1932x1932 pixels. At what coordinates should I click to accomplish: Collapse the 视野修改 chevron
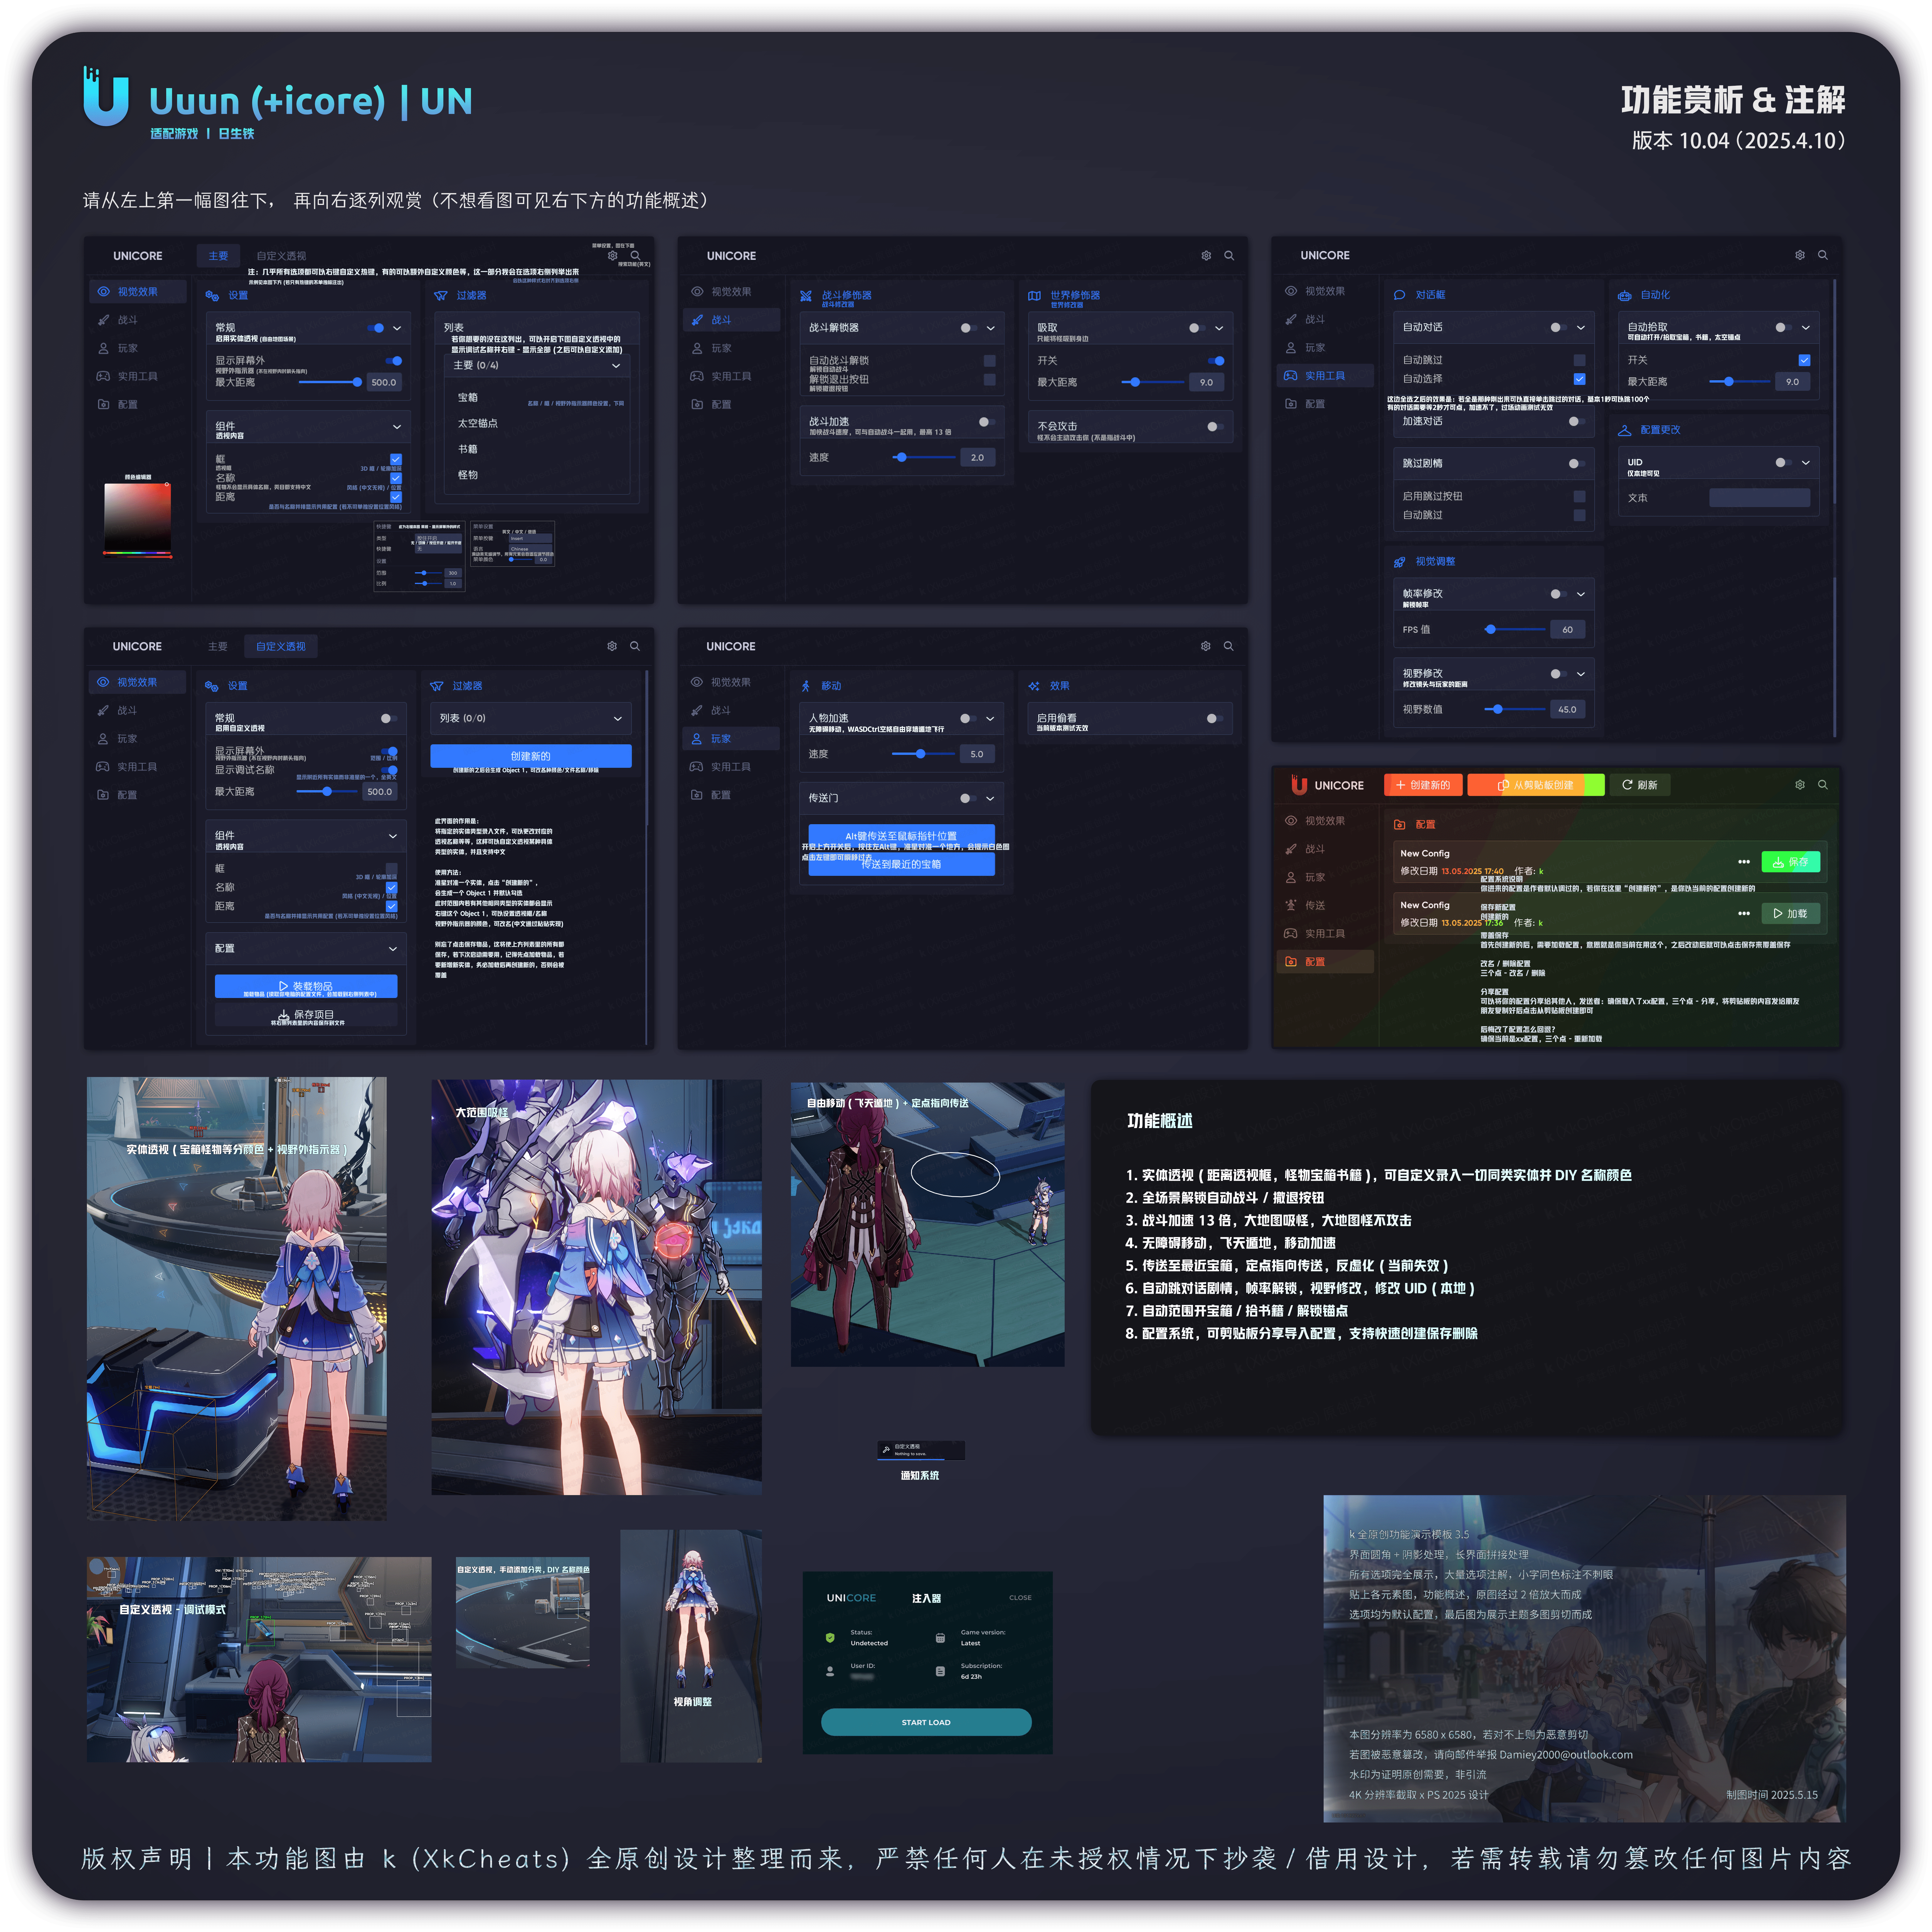[1581, 674]
